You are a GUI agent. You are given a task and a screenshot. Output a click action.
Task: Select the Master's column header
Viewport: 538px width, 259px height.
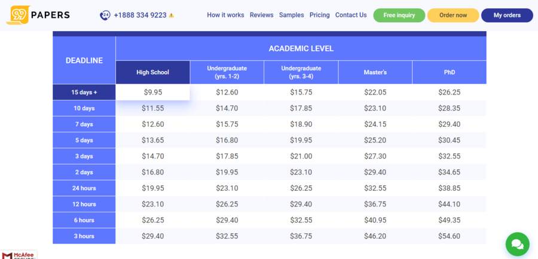(375, 72)
